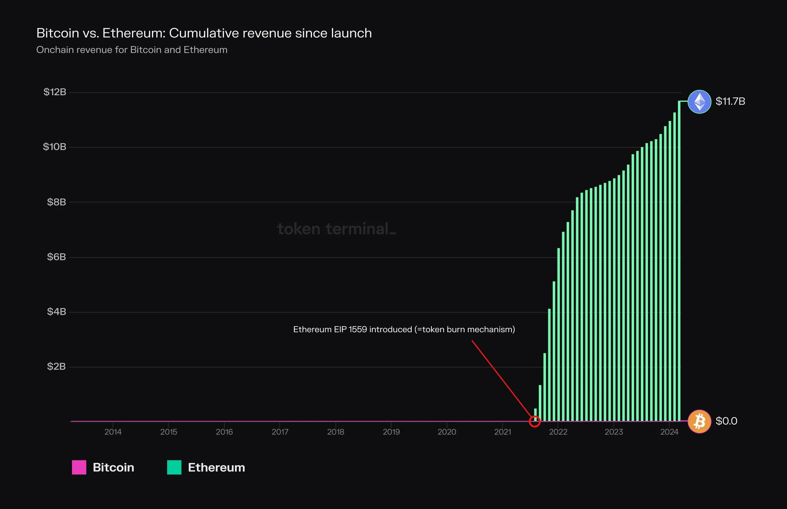
Task: Click the $0.0 Bitcoin value label
Action: point(726,421)
